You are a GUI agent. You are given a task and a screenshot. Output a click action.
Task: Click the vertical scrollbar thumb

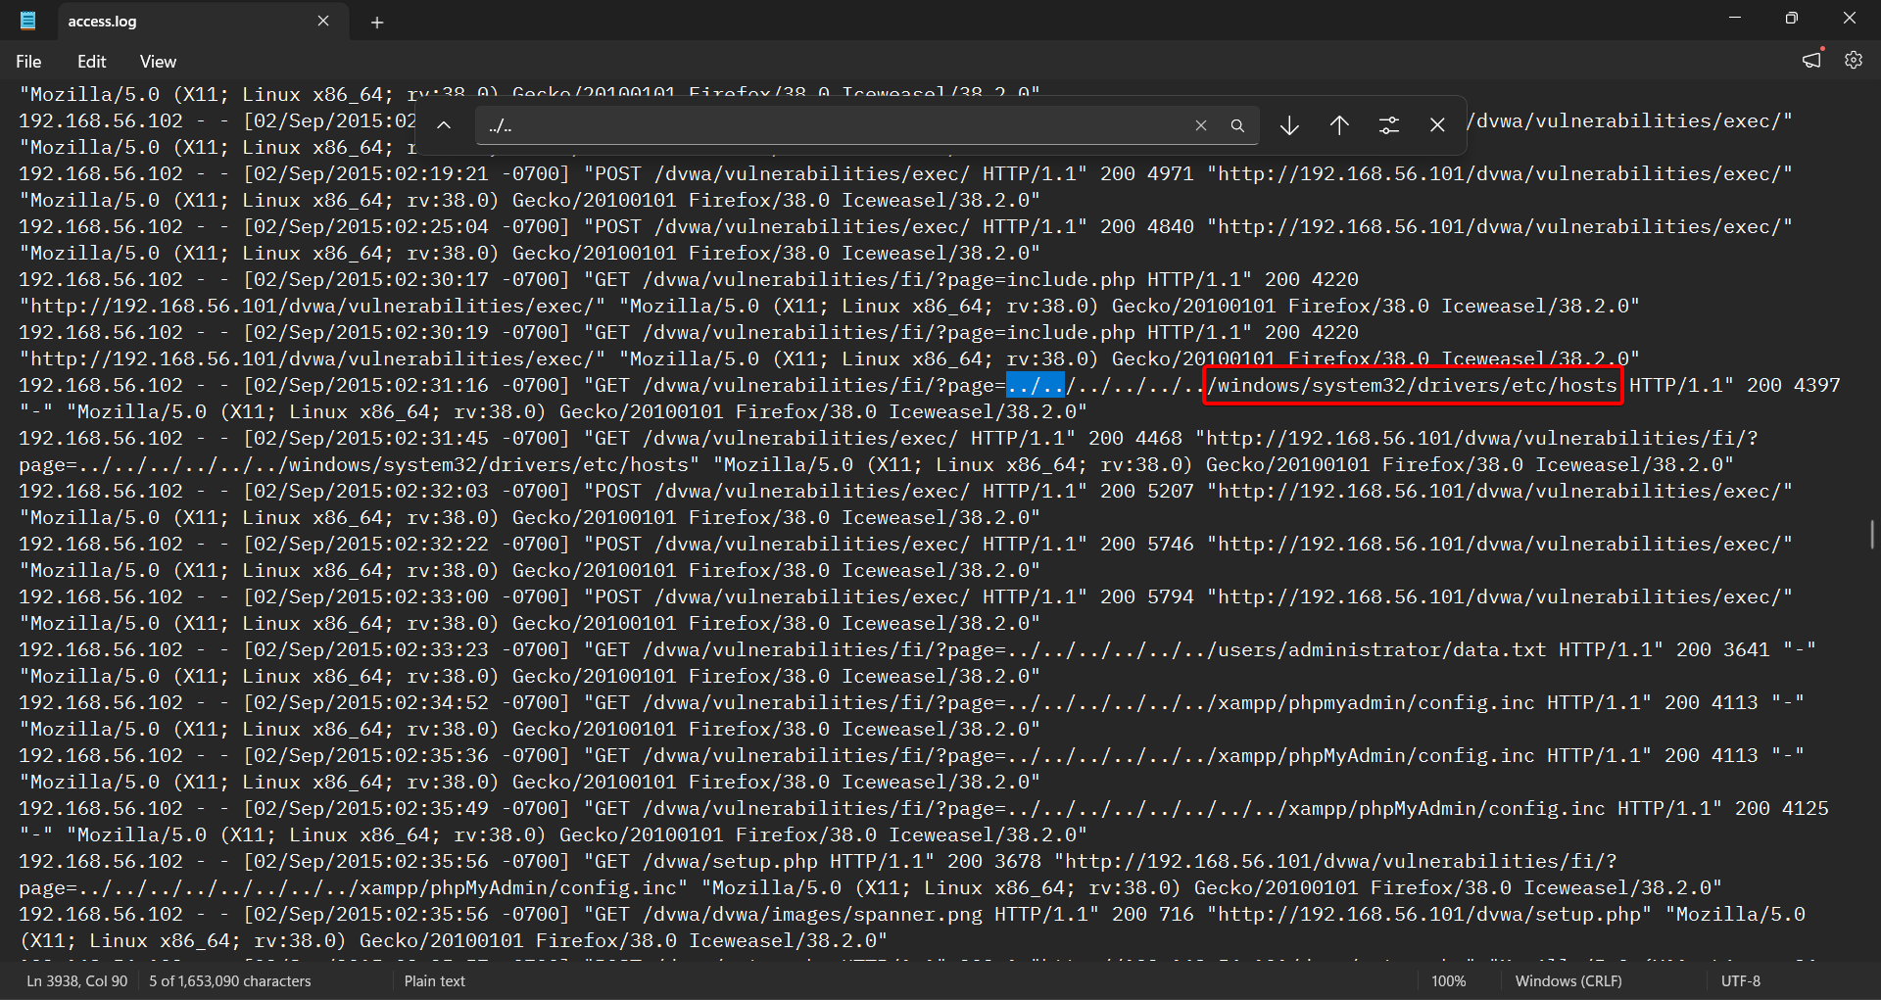click(1872, 535)
